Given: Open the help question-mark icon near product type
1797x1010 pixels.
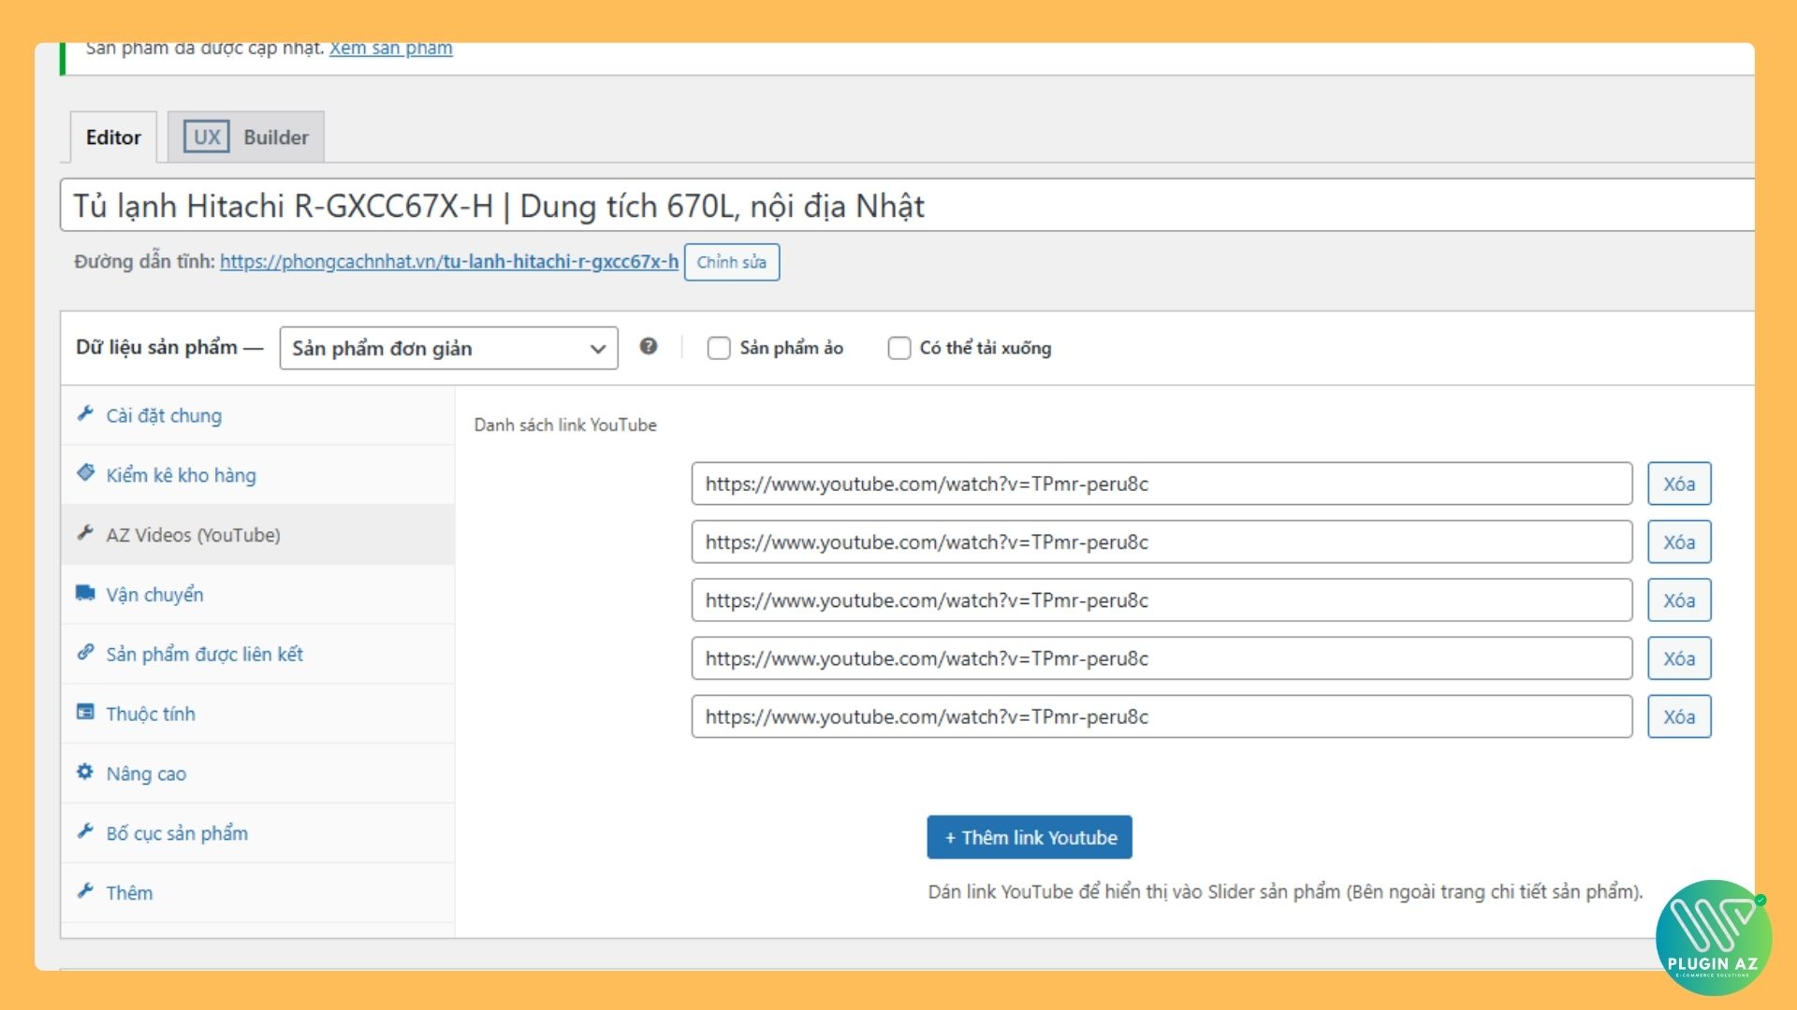Looking at the screenshot, I should click(x=650, y=348).
